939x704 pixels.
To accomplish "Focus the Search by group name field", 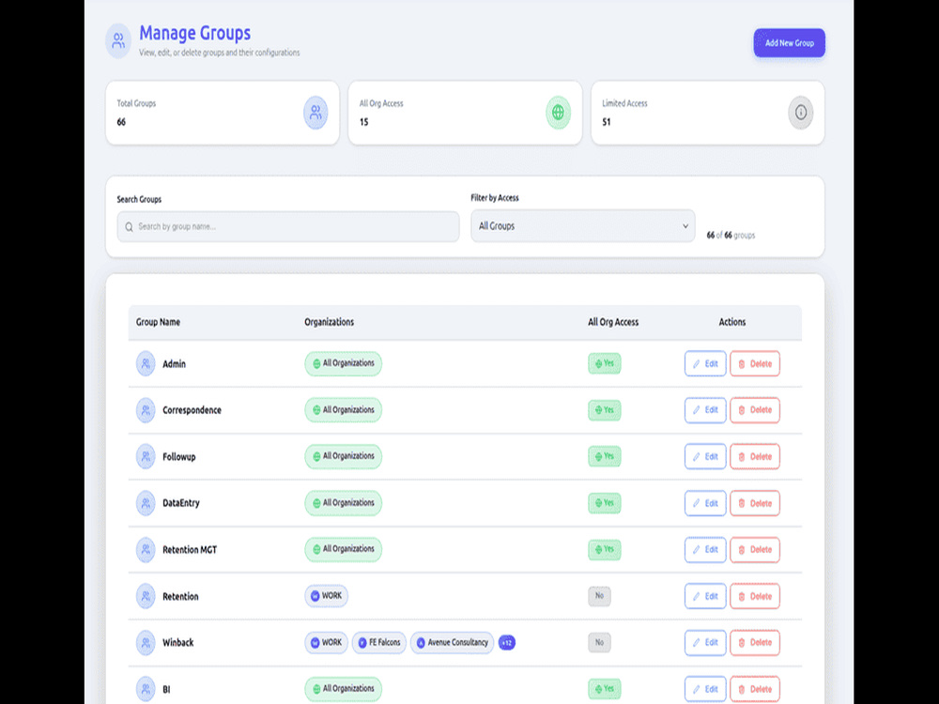I will point(288,227).
